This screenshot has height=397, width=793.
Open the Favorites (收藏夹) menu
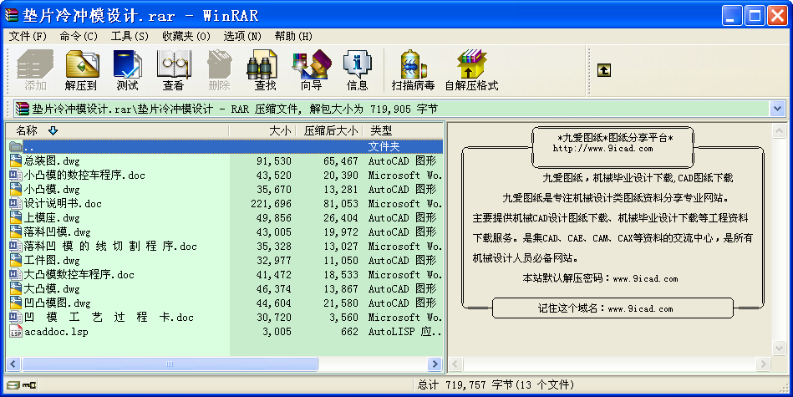[x=186, y=36]
